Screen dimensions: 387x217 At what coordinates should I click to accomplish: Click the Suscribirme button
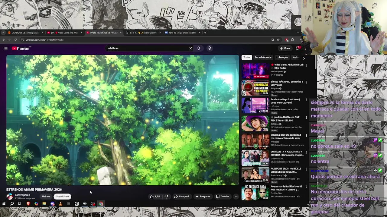click(x=62, y=197)
